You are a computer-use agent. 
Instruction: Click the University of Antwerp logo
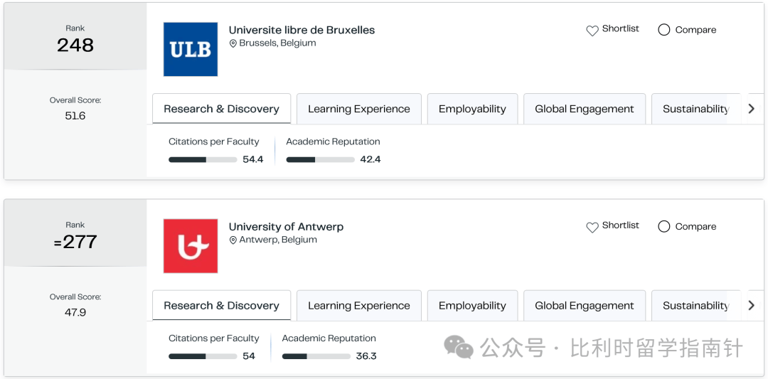[x=191, y=246]
